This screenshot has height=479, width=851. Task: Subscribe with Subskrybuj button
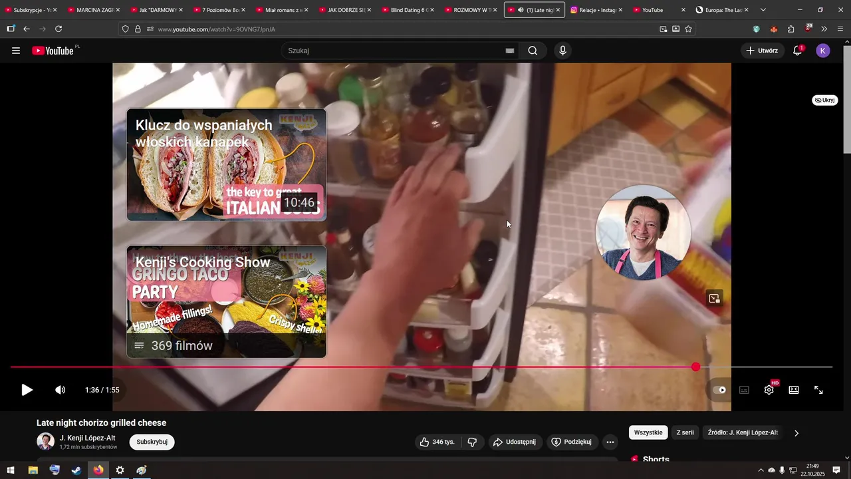click(152, 442)
